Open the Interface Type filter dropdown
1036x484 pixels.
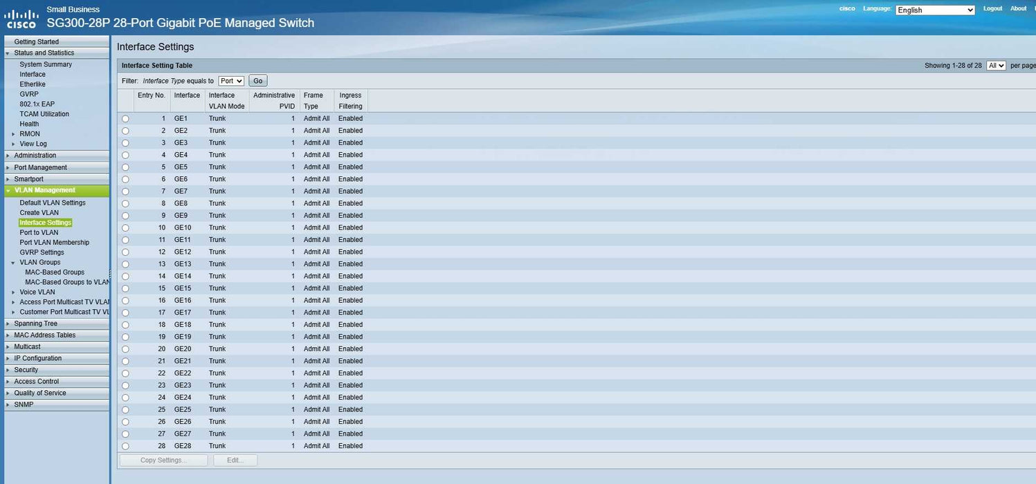231,81
